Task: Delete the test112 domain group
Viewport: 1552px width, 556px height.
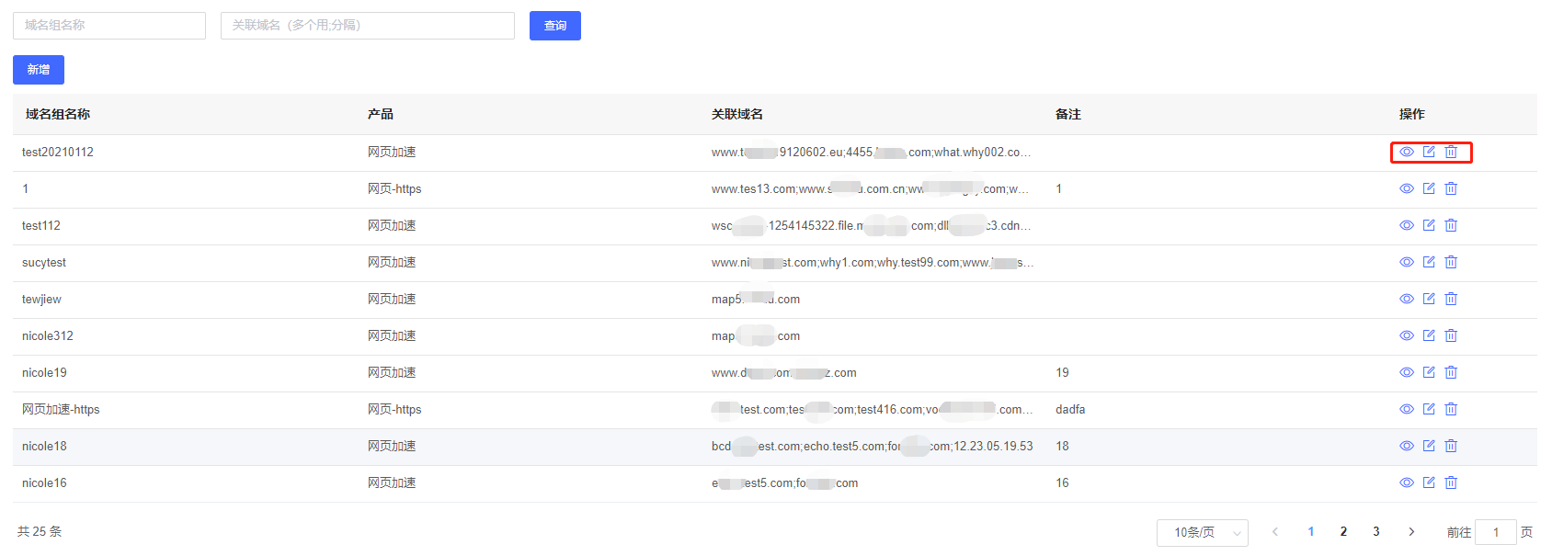Action: pos(1451,225)
